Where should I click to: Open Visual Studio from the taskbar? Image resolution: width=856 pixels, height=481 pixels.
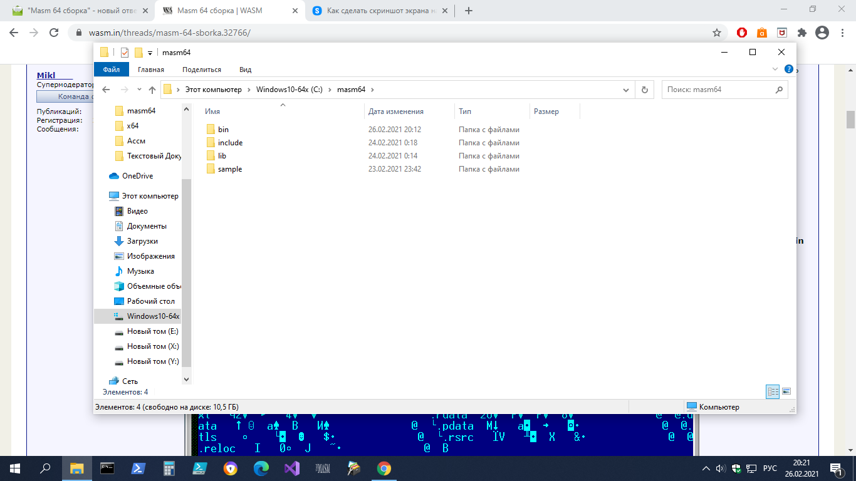point(292,468)
